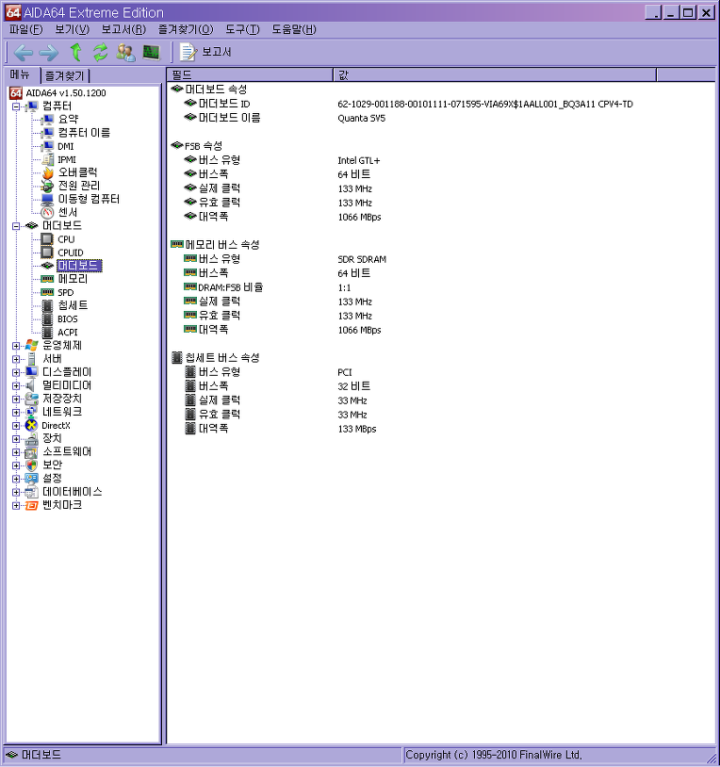720x767 pixels.
Task: Click the green monitor graph toolbar icon
Action: tap(151, 52)
